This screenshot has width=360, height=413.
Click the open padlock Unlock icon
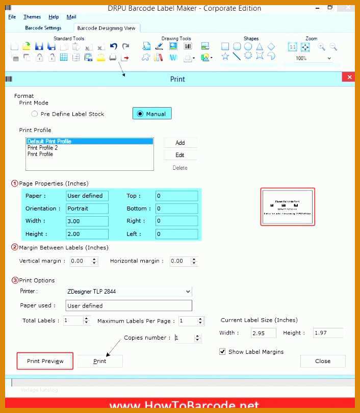pos(52,57)
